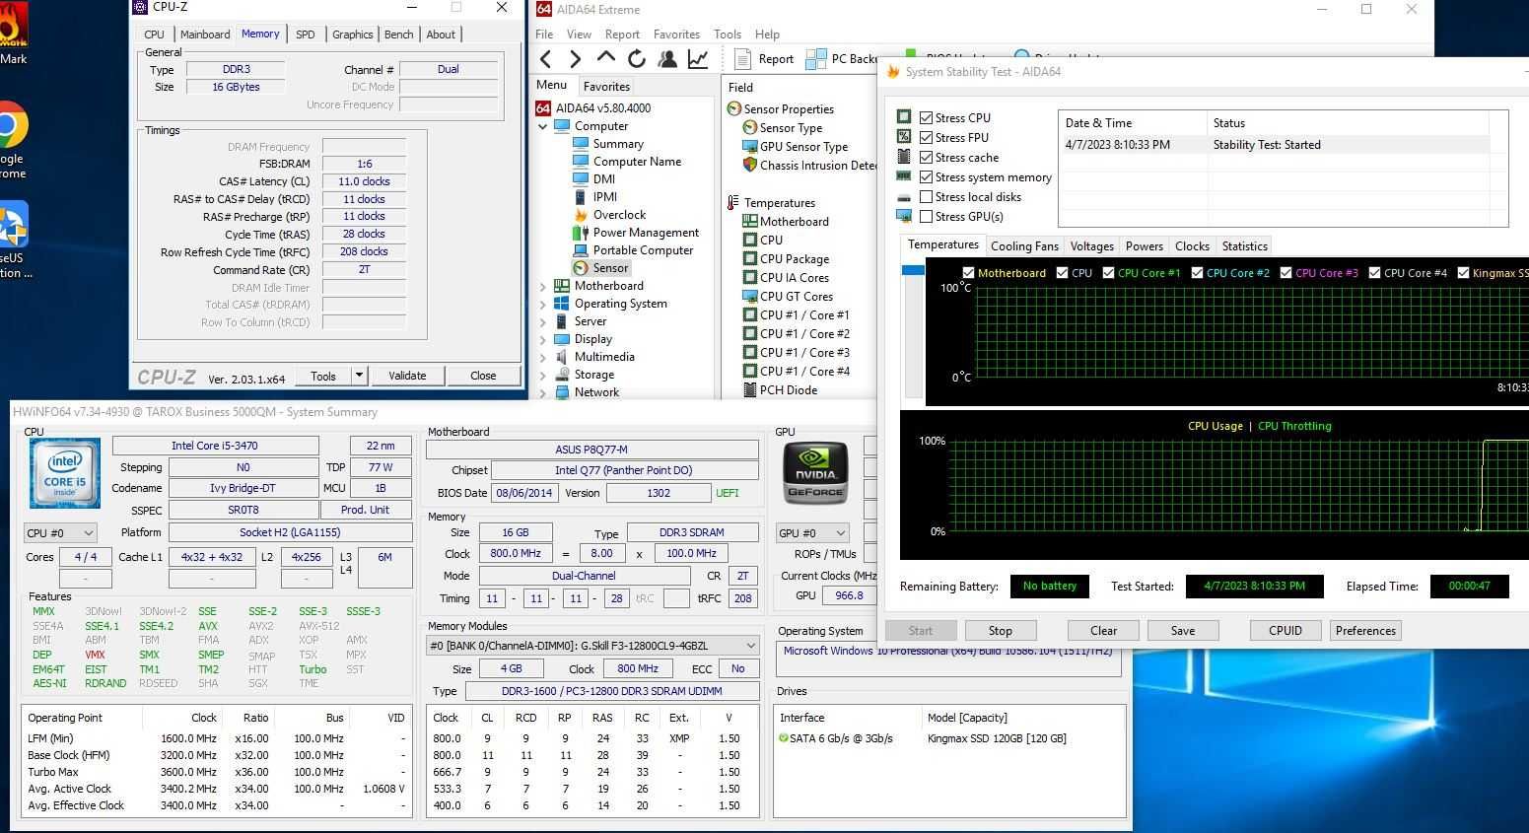Click the AIDA64 back navigation arrow
Screen dimensions: 1529x833
point(546,59)
